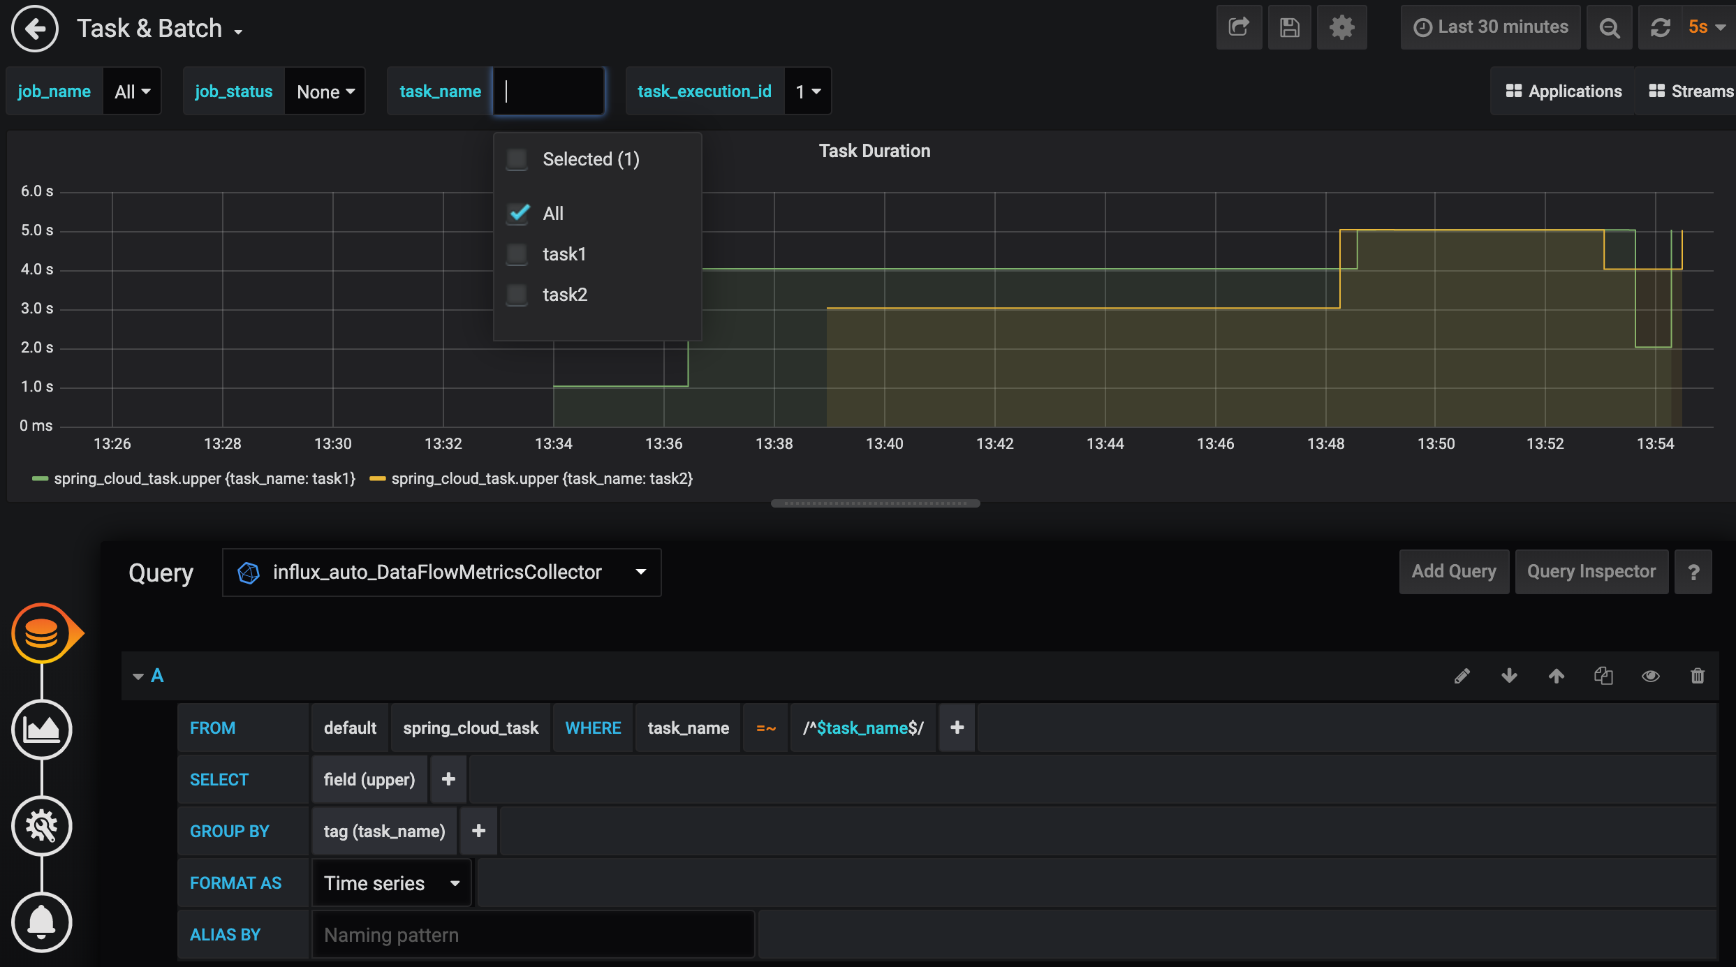Click the Alias By naming pattern field
Viewport: 1736px width, 967px height.
click(532, 935)
